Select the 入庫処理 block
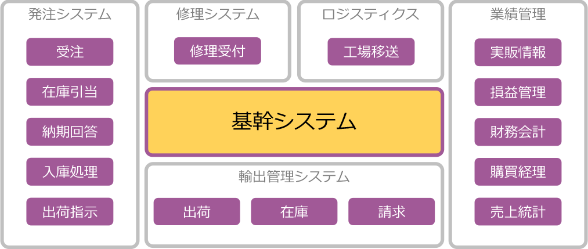 pos(70,172)
